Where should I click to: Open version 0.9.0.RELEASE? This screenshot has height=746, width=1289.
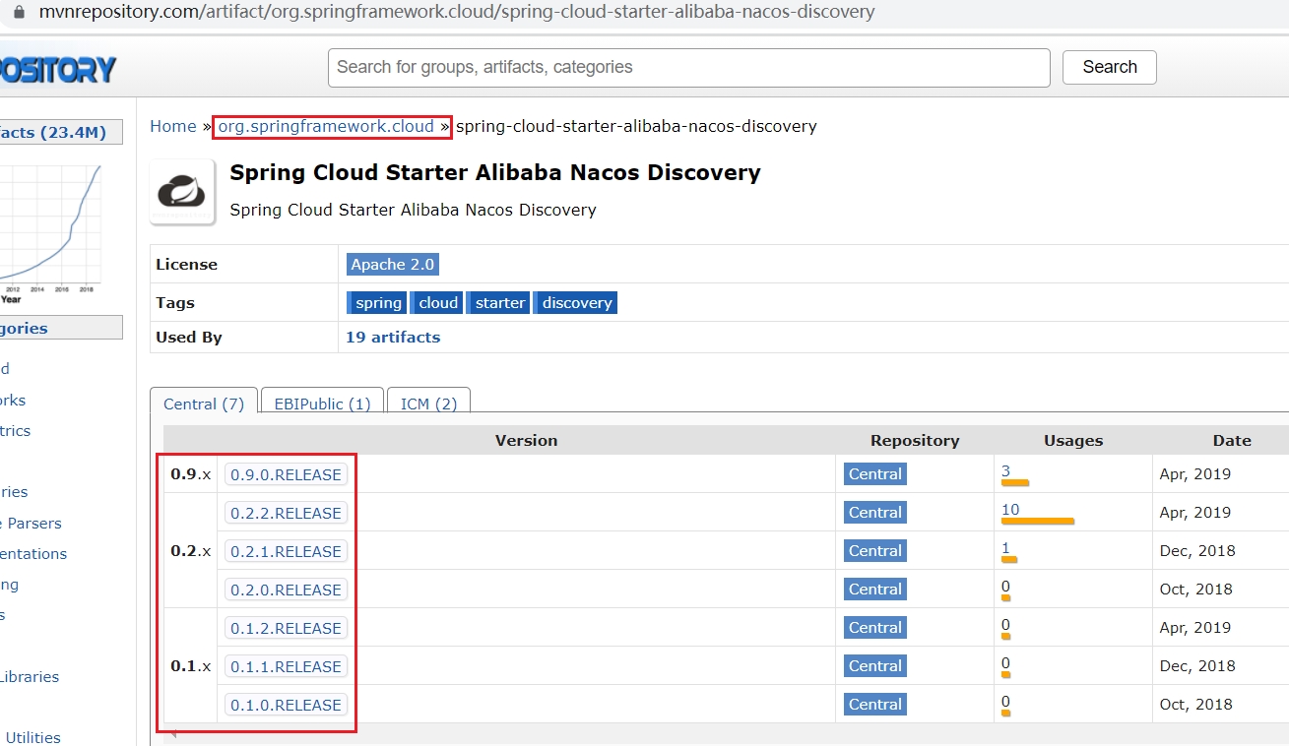tap(286, 474)
